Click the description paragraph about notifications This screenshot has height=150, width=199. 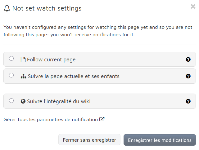pos(98,31)
